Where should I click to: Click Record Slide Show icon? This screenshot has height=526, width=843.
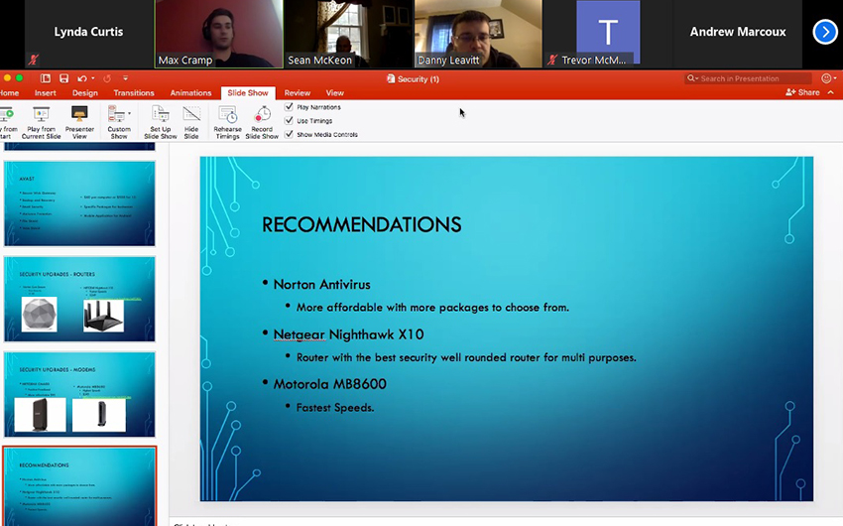click(x=262, y=114)
